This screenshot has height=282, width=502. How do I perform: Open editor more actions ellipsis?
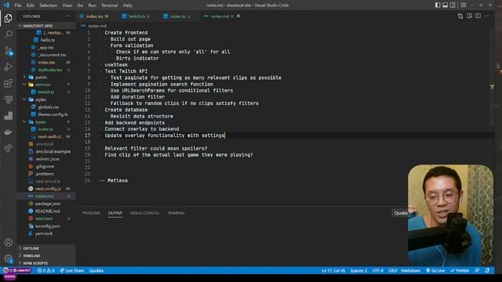(x=487, y=16)
